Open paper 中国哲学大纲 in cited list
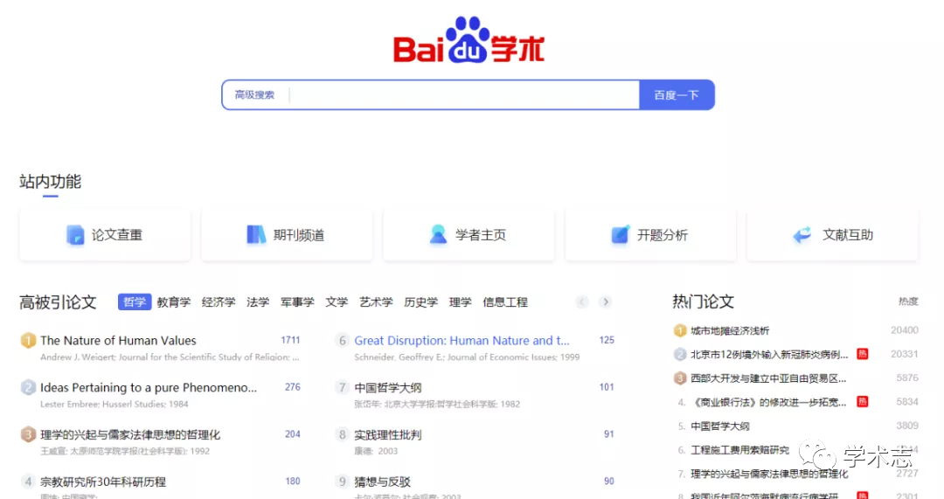Screen dimensions: 944x499 click(x=388, y=388)
